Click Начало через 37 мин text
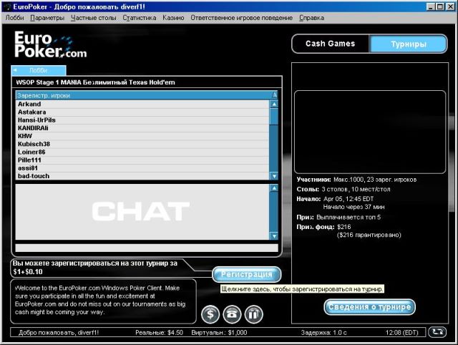Screen dimensions: 458x345 (354, 207)
